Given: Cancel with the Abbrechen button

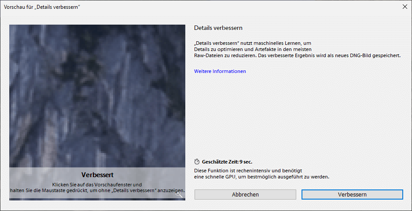Looking at the screenshot, I should (245, 194).
